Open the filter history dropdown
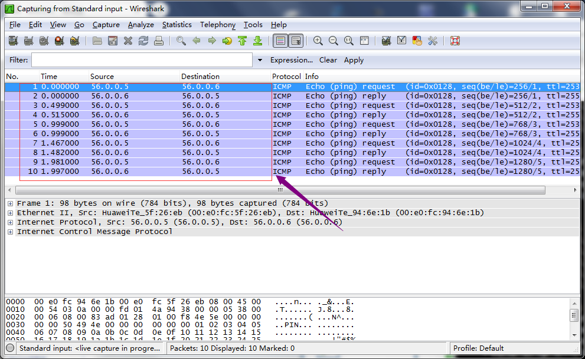Screen dimensions: 585x359 [260, 60]
